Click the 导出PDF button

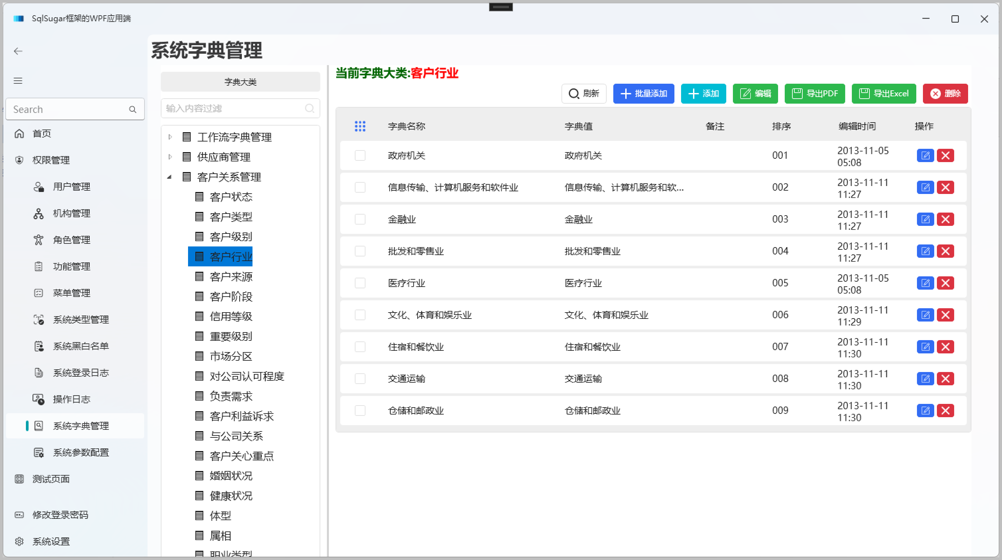coord(815,94)
